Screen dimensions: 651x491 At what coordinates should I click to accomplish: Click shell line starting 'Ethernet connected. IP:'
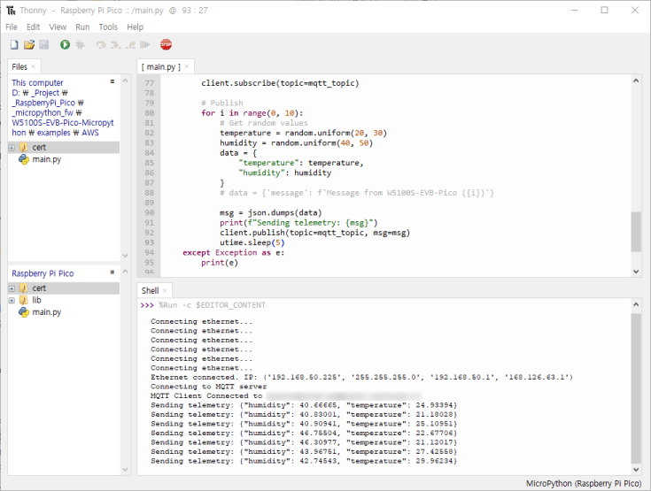[x=361, y=378]
